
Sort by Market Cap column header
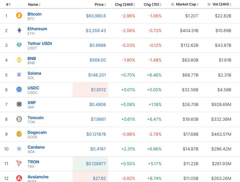point(187,4)
